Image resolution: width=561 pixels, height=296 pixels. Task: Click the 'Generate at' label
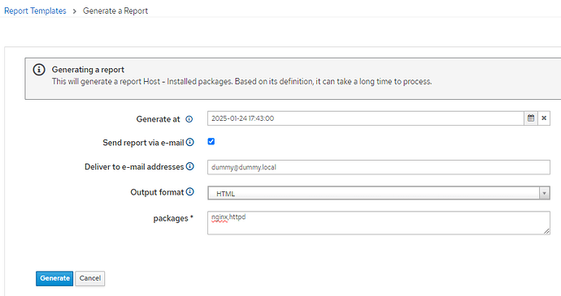coord(158,119)
